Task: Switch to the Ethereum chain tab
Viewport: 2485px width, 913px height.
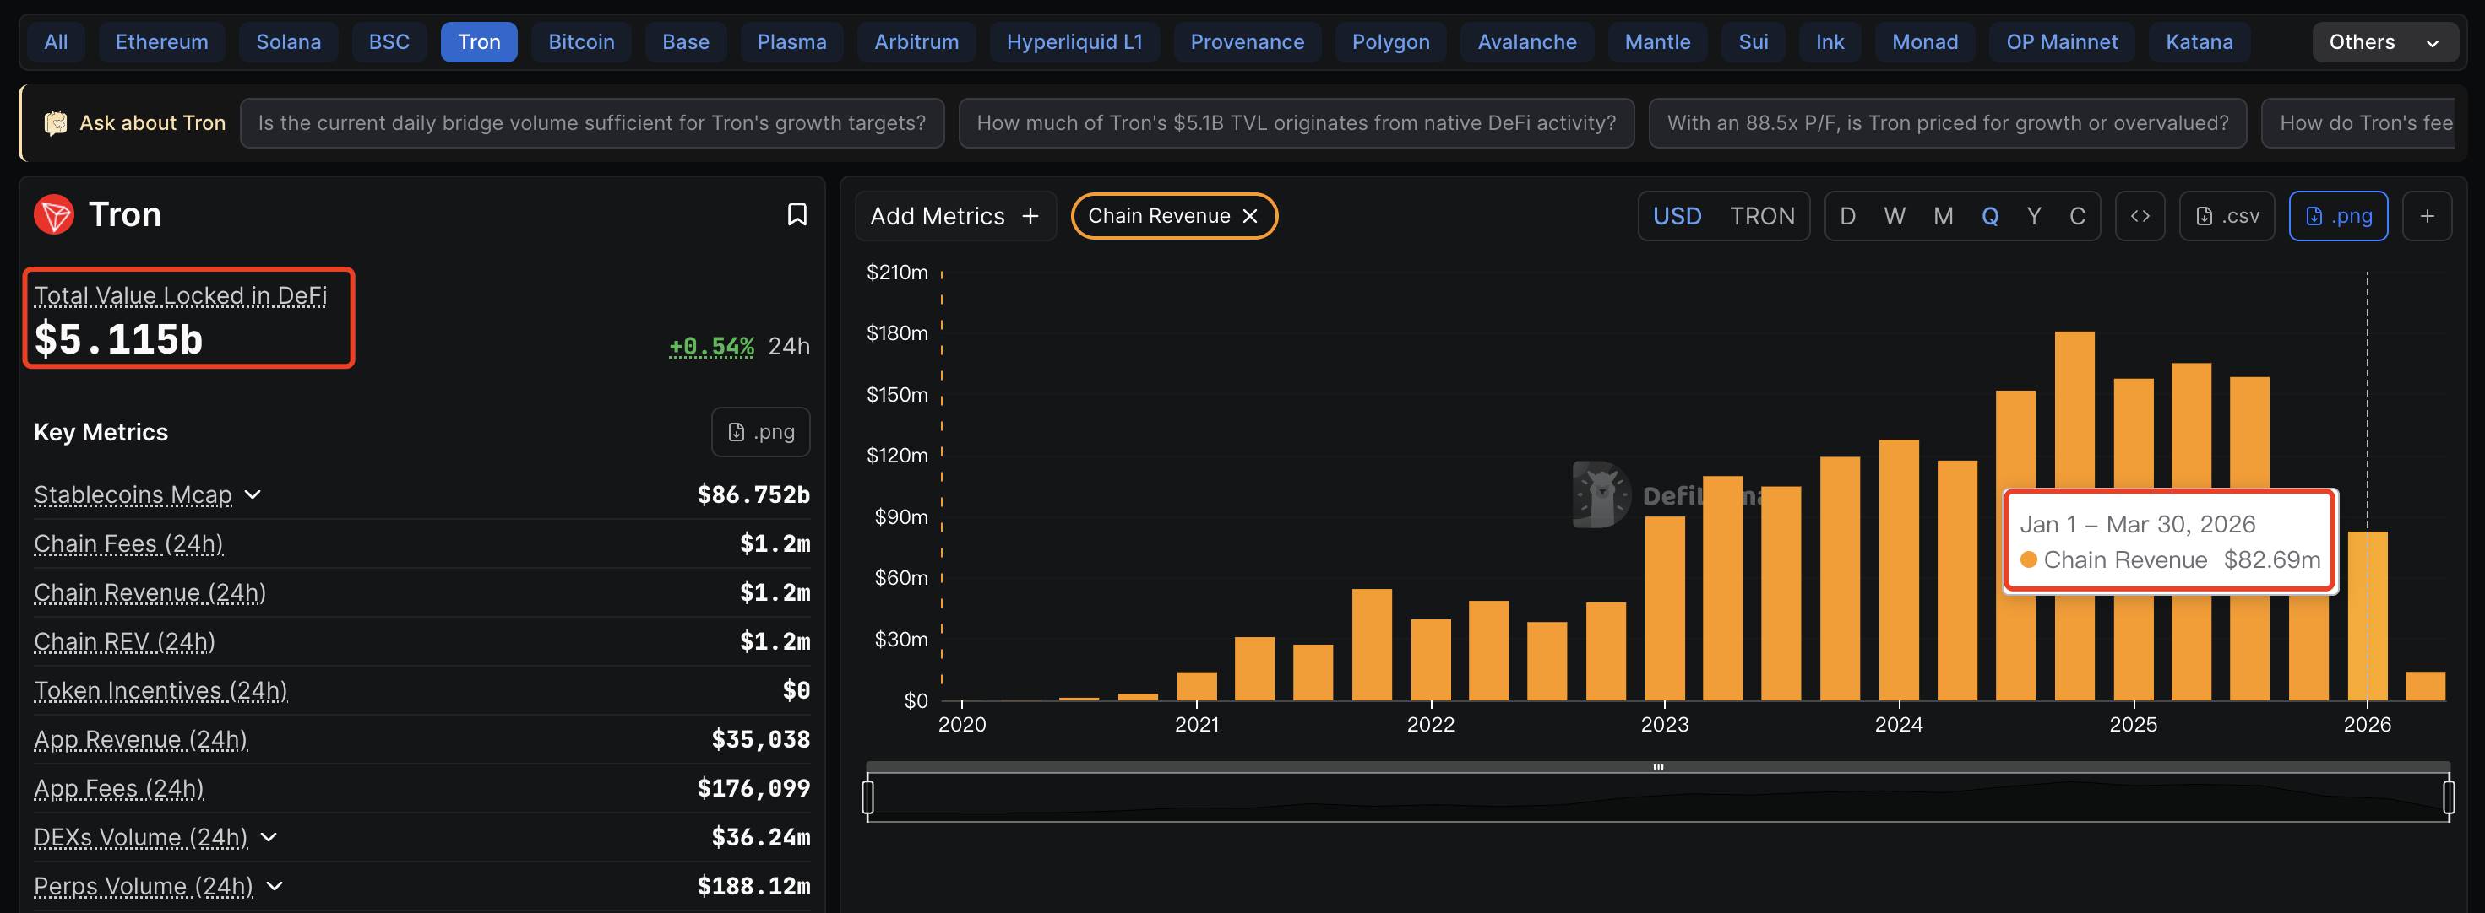Action: pos(161,42)
